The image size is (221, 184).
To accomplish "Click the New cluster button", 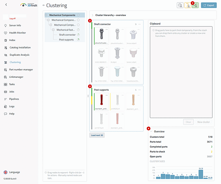I will pyautogui.click(x=204, y=122).
